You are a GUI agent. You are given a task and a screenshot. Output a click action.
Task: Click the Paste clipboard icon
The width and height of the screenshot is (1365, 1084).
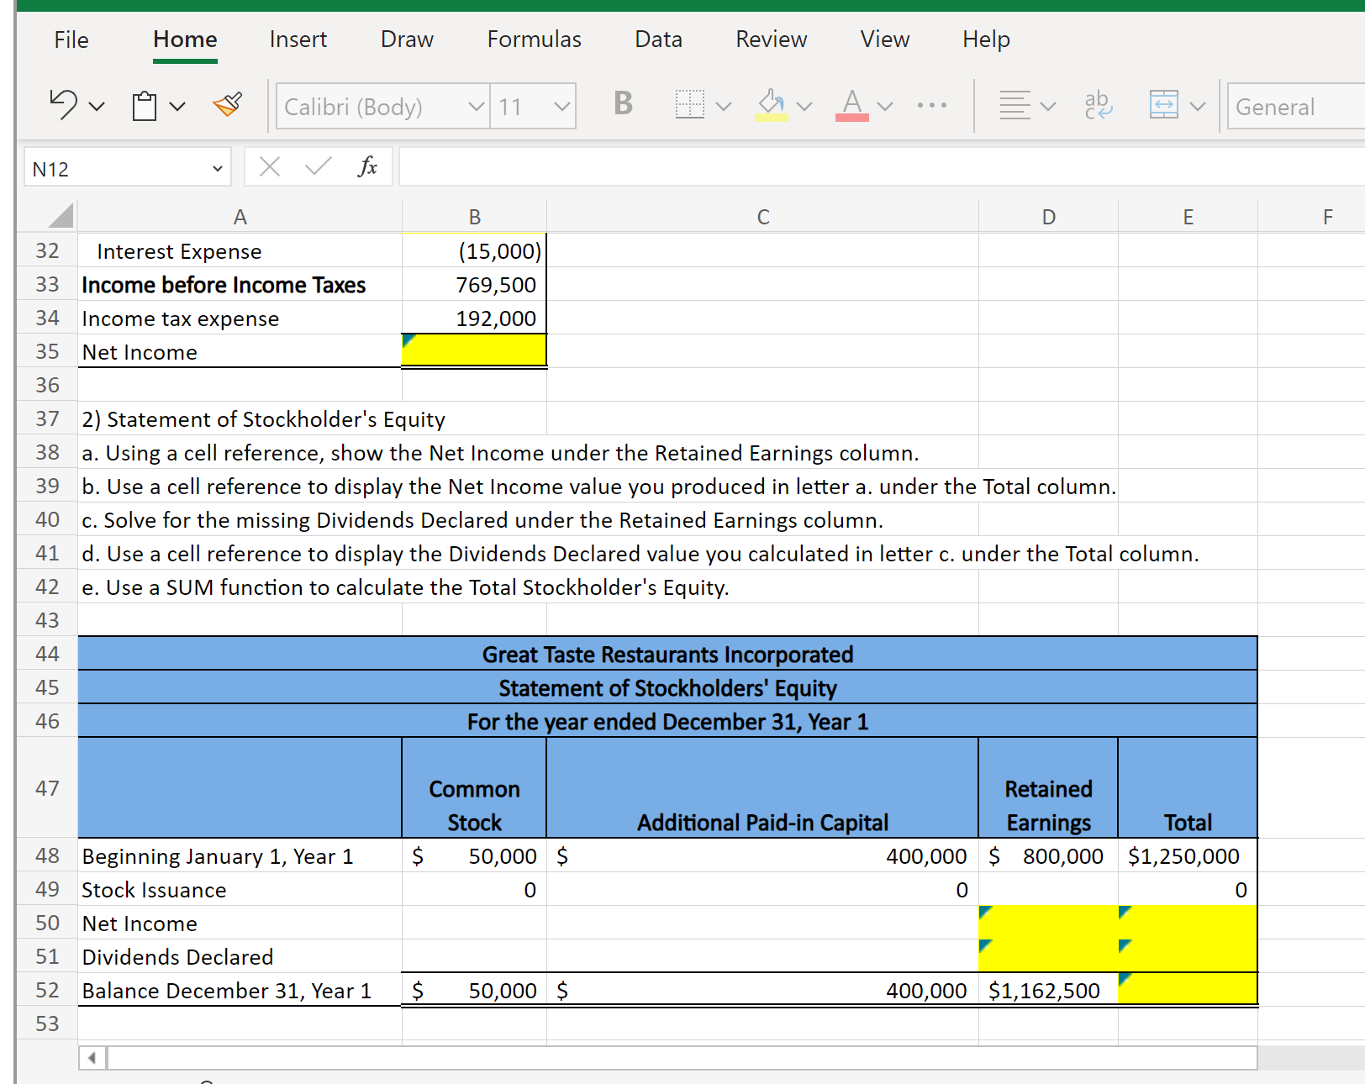tap(143, 106)
